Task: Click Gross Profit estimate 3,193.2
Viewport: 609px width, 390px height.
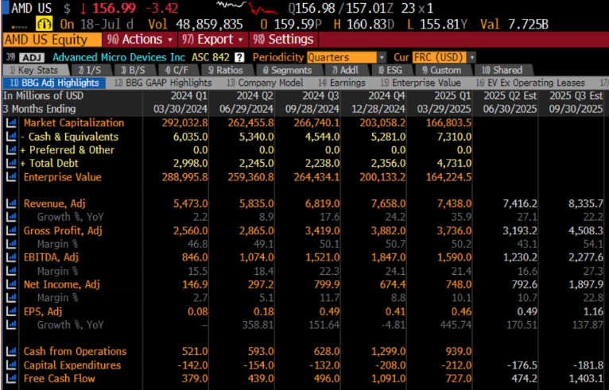Action: (x=520, y=230)
